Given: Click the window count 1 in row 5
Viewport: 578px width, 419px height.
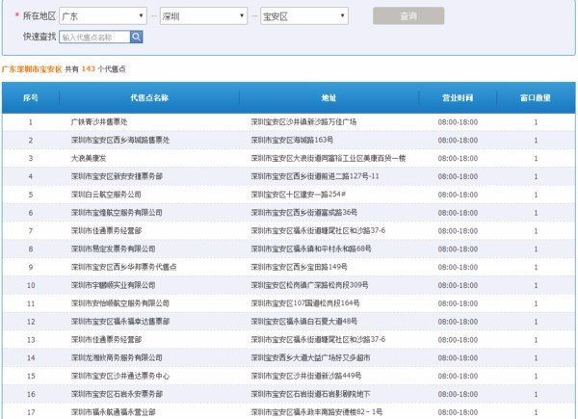Looking at the screenshot, I should pos(536,195).
